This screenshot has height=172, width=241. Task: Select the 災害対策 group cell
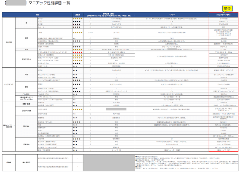click(x=27, y=144)
